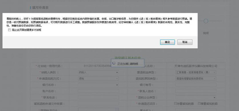Image resolution: width=239 pixels, height=111 pixels.
Task: Click the 国民经济行业 input field
Action: tap(98, 110)
